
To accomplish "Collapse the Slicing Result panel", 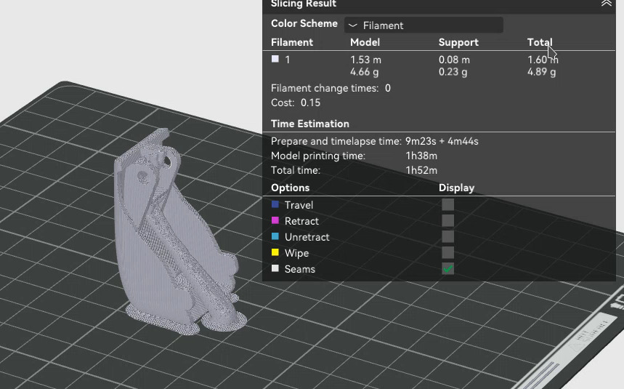I will (x=606, y=4).
